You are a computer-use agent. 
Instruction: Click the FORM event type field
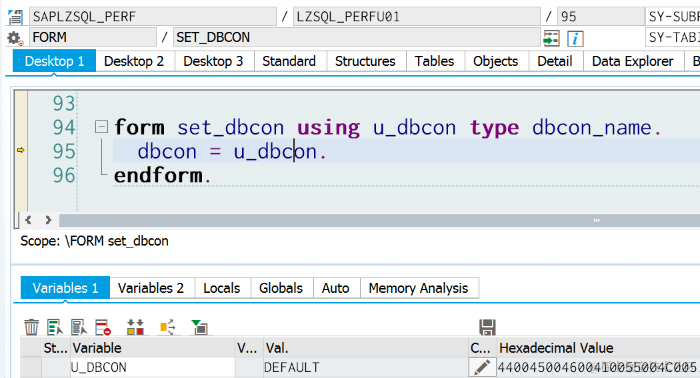pyautogui.click(x=93, y=37)
